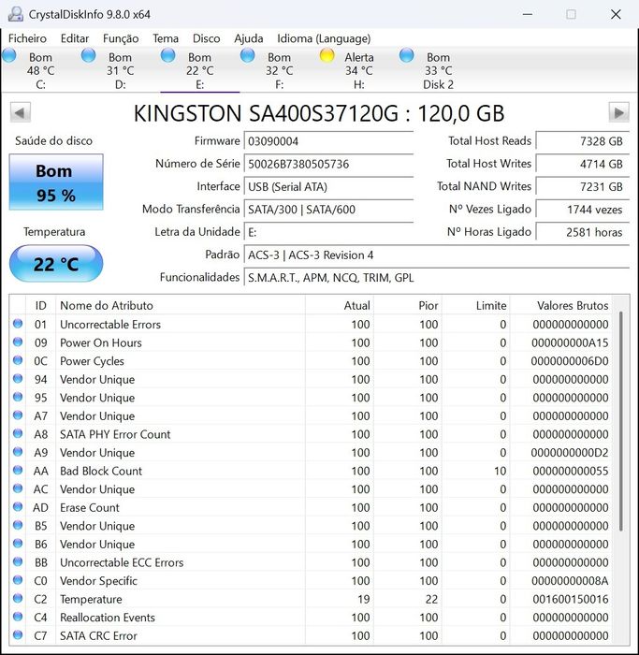Select the Reallocation Events row
Image resolution: width=639 pixels, height=655 pixels.
point(311,618)
